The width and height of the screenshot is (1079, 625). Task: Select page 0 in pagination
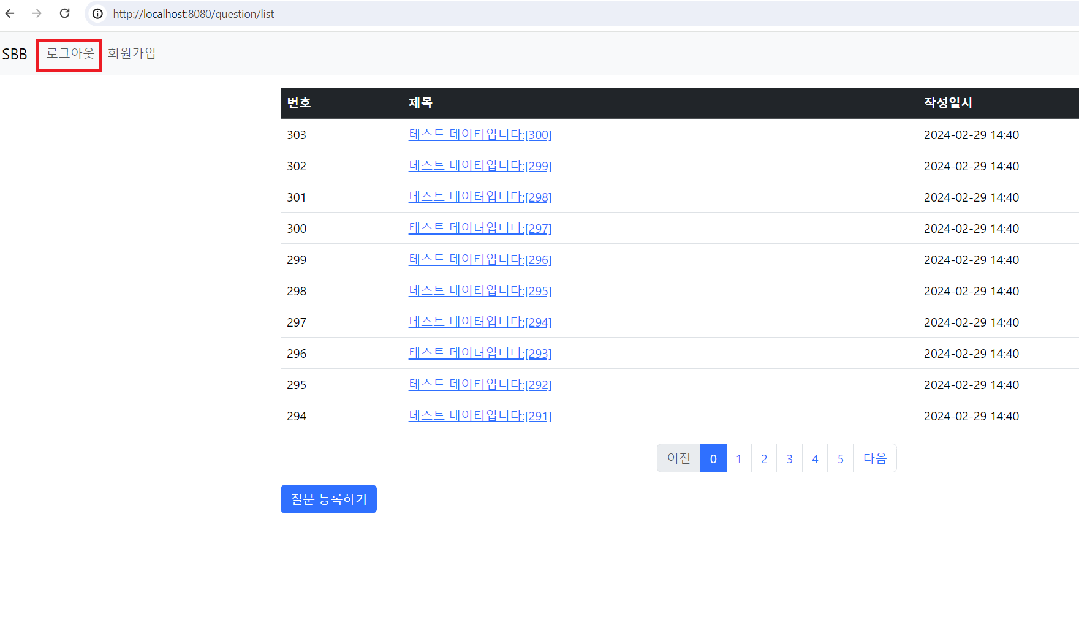coord(713,458)
